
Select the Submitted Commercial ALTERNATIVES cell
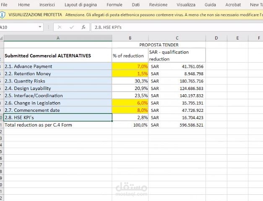click(58, 56)
